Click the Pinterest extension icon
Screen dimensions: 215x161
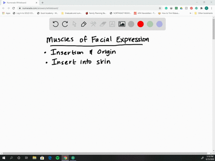191,8
